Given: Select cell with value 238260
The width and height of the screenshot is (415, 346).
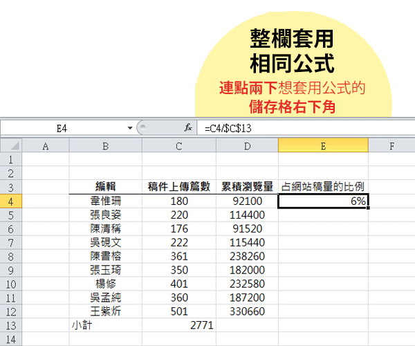Looking at the screenshot, I should coord(247,256).
